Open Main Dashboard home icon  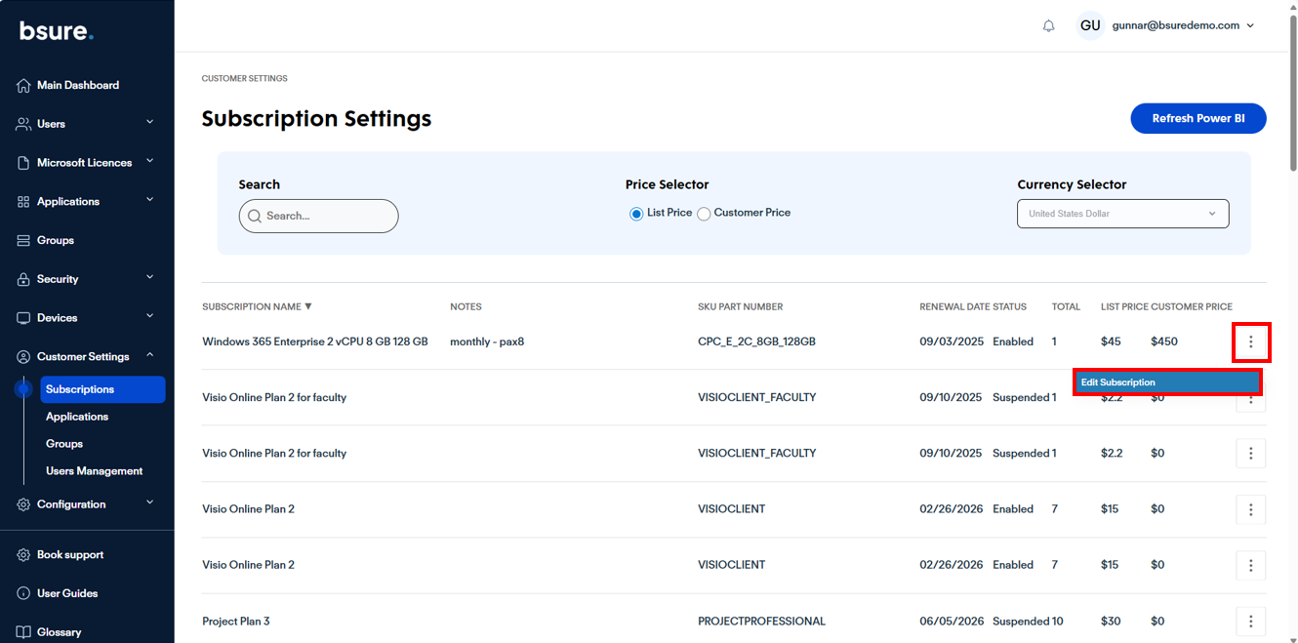click(23, 86)
